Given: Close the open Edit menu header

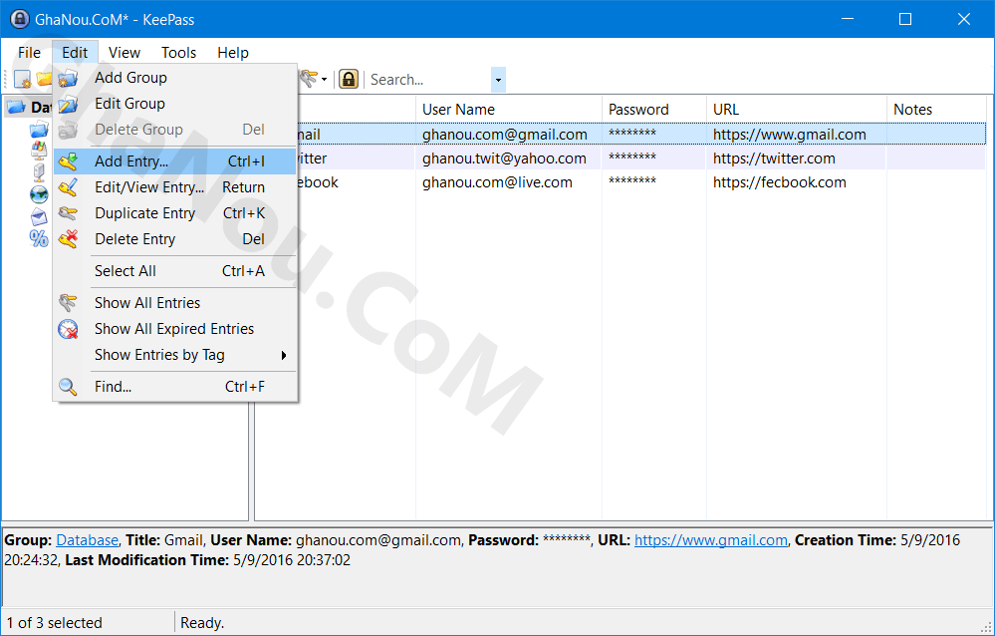Looking at the screenshot, I should (x=75, y=53).
